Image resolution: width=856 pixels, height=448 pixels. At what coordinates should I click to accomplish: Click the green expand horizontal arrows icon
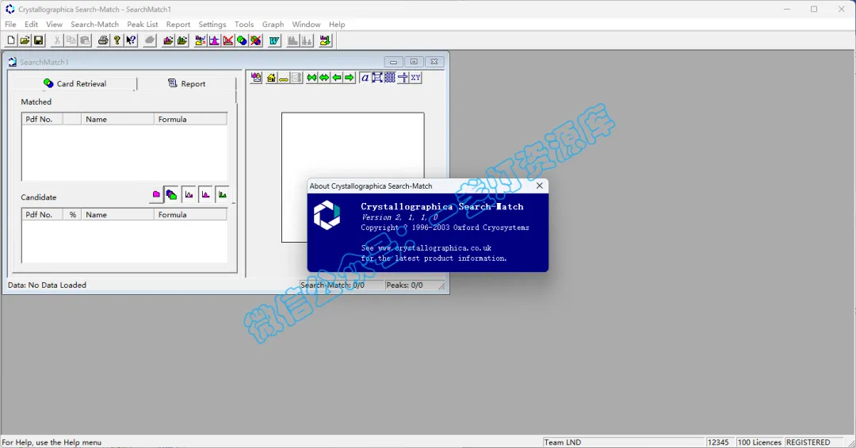[324, 78]
